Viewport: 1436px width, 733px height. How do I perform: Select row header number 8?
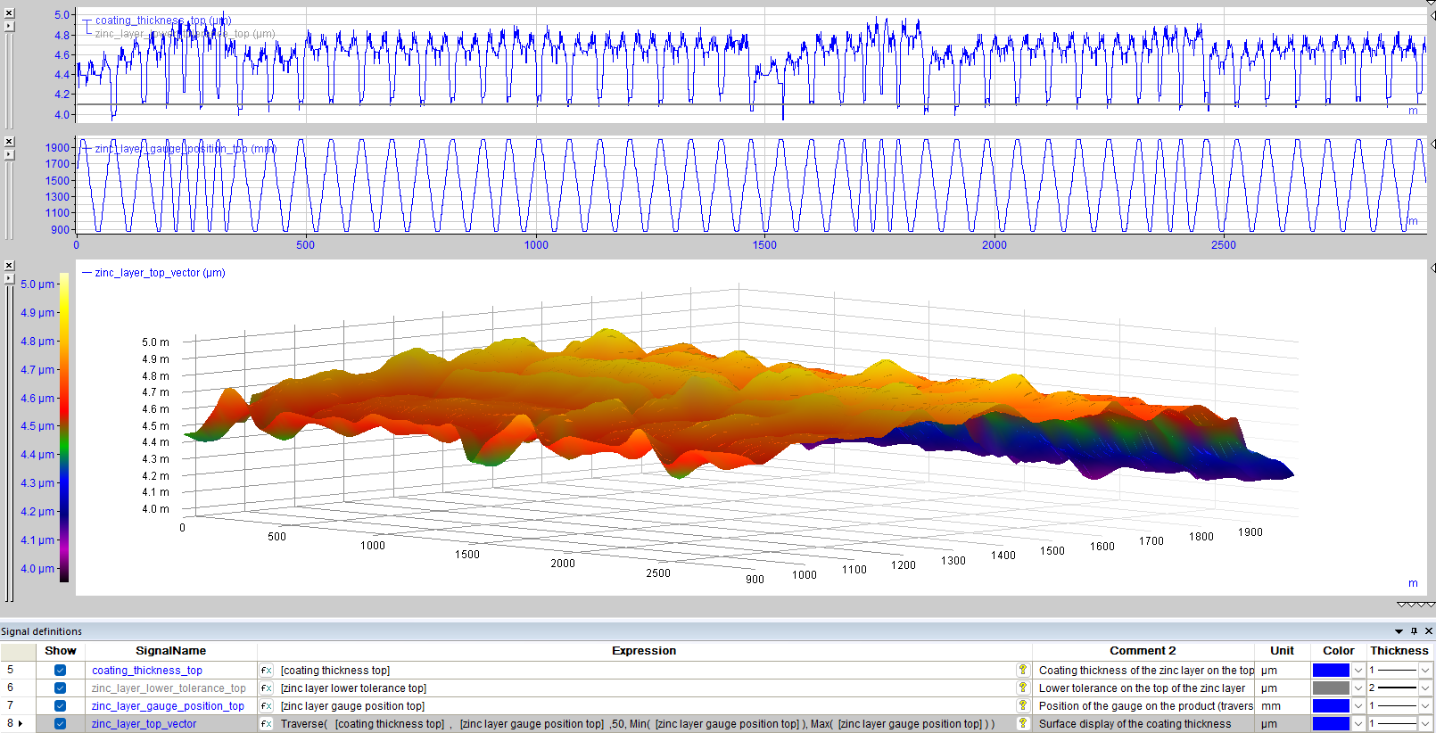(x=18, y=724)
